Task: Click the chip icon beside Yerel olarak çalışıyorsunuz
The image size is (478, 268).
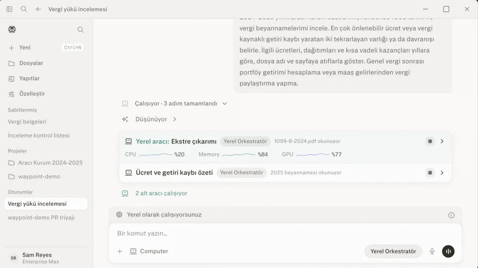Action: coord(119,215)
